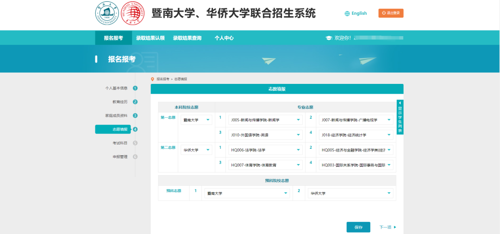Go to 申报管理 sidebar step
The width and height of the screenshot is (500, 234).
point(120,157)
